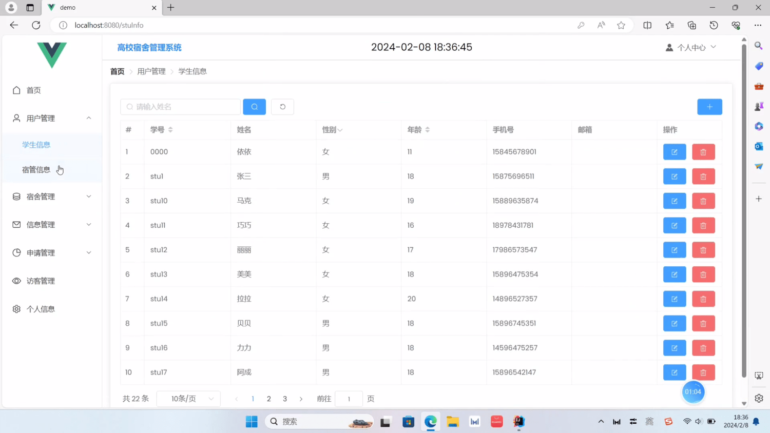Open the 10条/页 page size dropdown
Screen dimensions: 770x433
click(188, 399)
